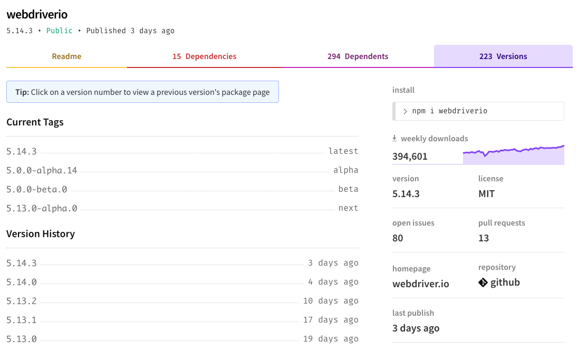Viewport: 578px width, 351px height.
Task: Click 'Published 3 days ago' under title
Action: pyautogui.click(x=130, y=31)
